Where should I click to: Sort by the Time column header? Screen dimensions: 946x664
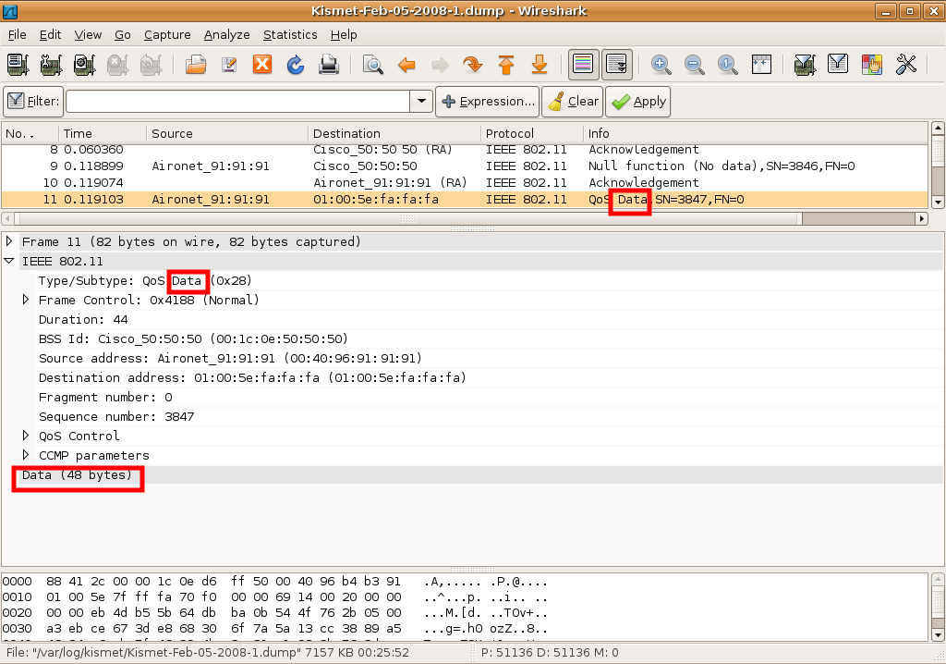(103, 133)
